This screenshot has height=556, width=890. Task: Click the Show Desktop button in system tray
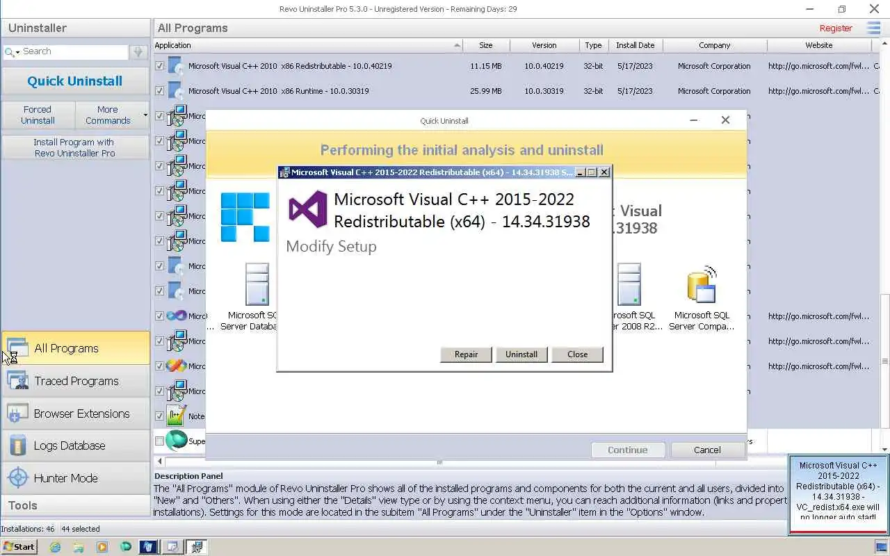tap(881, 547)
